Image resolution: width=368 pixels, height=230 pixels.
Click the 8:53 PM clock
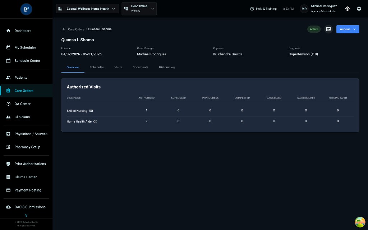tap(288, 9)
